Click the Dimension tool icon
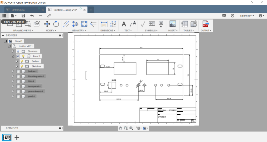The width and height of the screenshot is (267, 142). click(104, 24)
